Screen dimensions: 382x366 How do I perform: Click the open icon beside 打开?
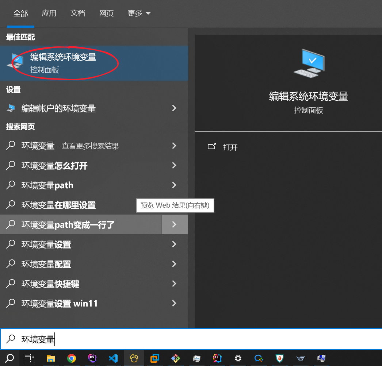(x=212, y=146)
